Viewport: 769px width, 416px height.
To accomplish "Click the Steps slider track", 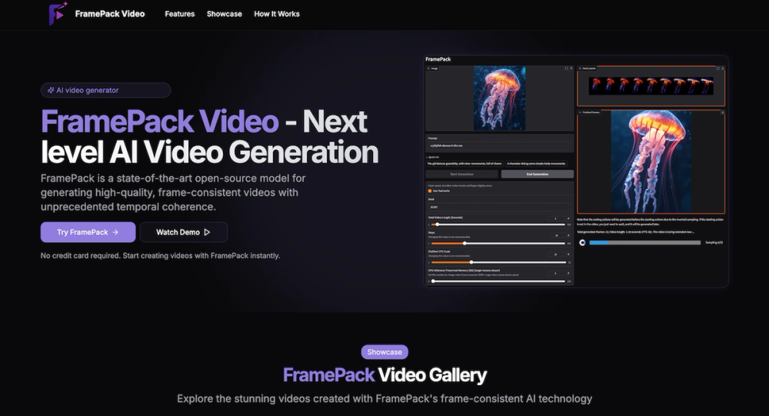I will click(498, 243).
